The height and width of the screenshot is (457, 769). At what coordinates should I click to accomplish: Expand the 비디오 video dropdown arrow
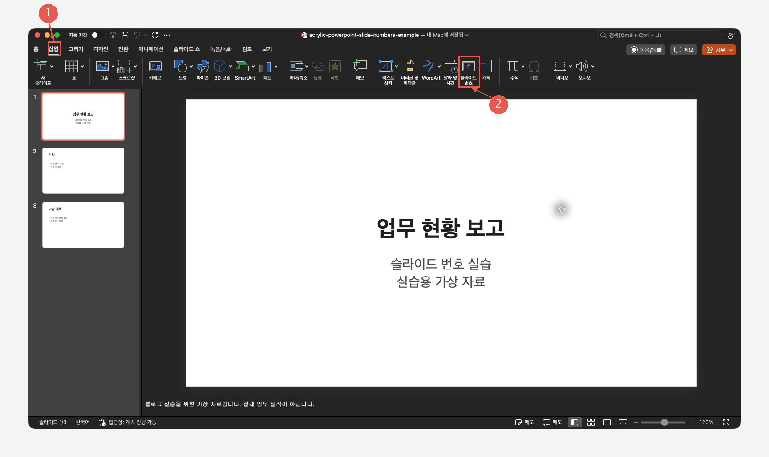(571, 66)
